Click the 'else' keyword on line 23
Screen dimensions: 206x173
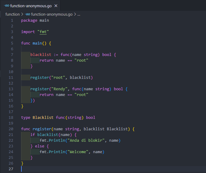[40, 146]
